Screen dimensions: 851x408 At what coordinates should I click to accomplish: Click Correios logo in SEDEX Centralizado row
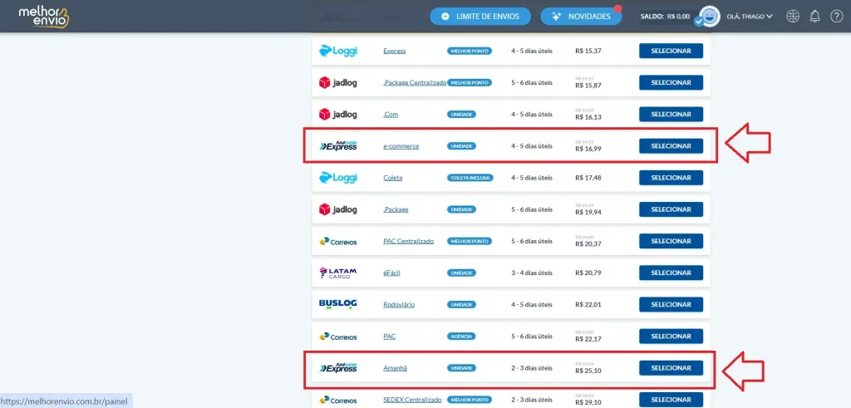point(337,400)
